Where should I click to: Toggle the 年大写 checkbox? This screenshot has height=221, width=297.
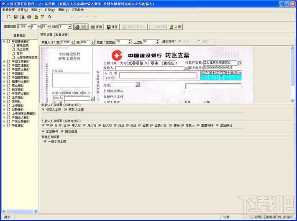69,126
